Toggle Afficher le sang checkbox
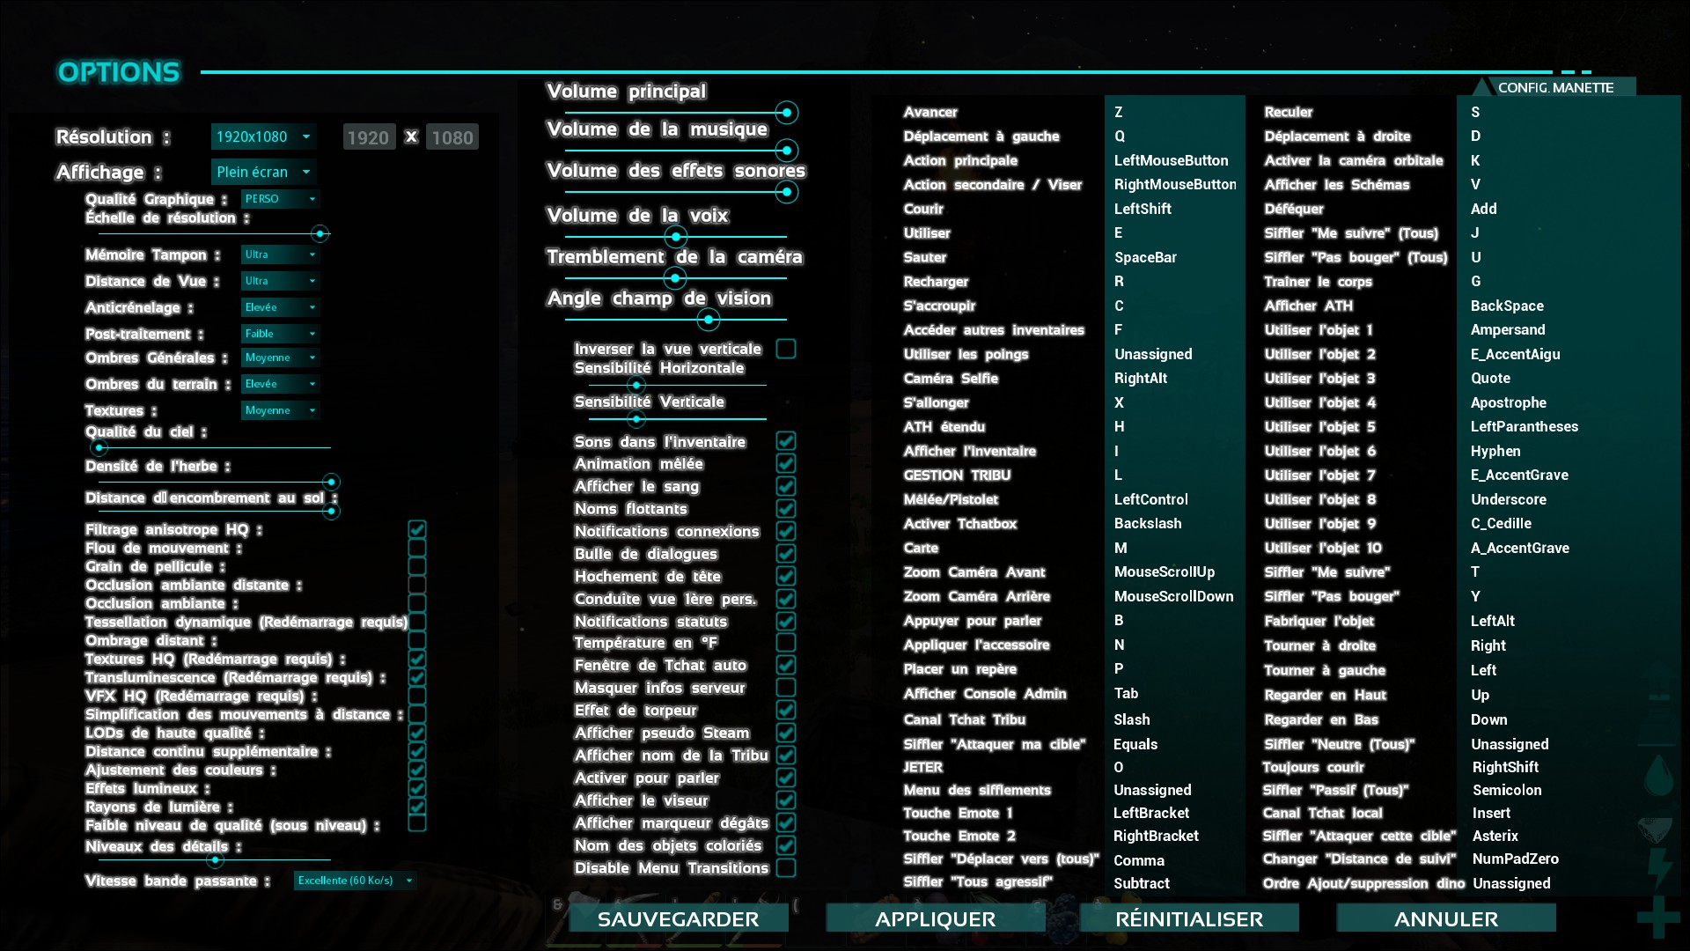Screen dimensions: 1690x951 pyautogui.click(x=786, y=486)
